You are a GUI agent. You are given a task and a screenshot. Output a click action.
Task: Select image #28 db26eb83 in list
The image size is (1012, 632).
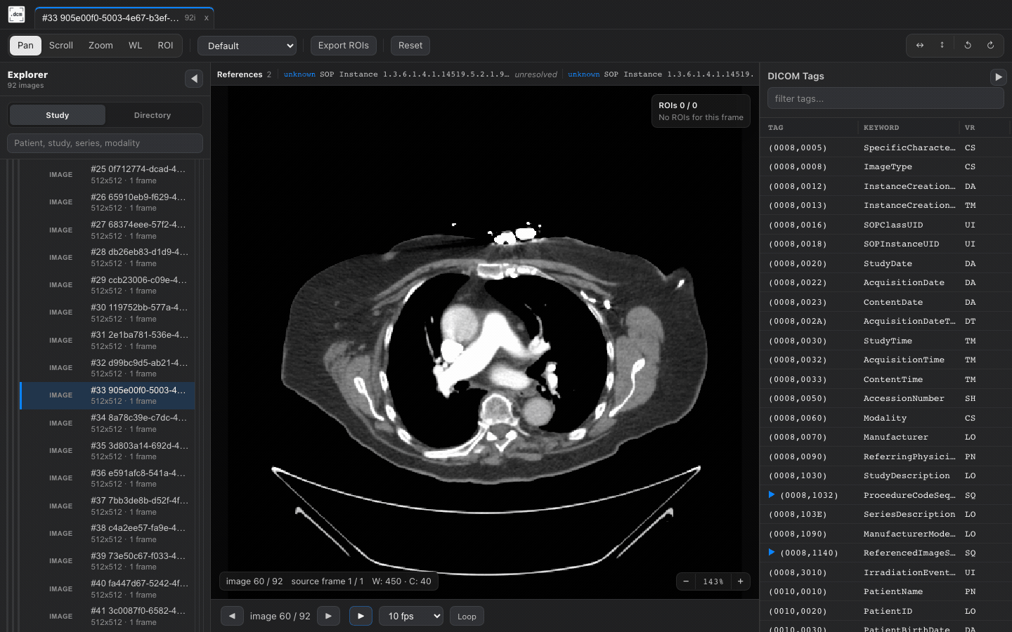coord(107,257)
